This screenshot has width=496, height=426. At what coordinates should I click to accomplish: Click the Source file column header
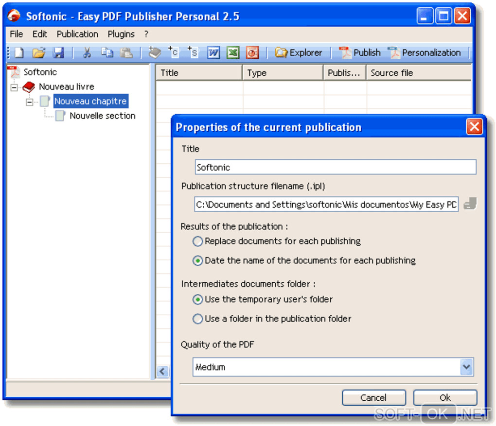(419, 73)
